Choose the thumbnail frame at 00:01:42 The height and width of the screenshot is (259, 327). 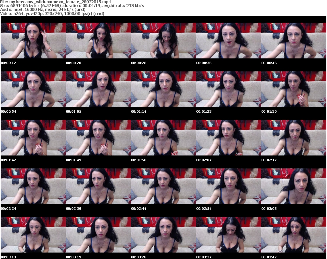tap(33, 138)
